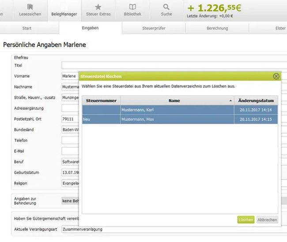Click the Straße, Hausnr. input field
This screenshot has width=287, height=242.
click(70, 97)
